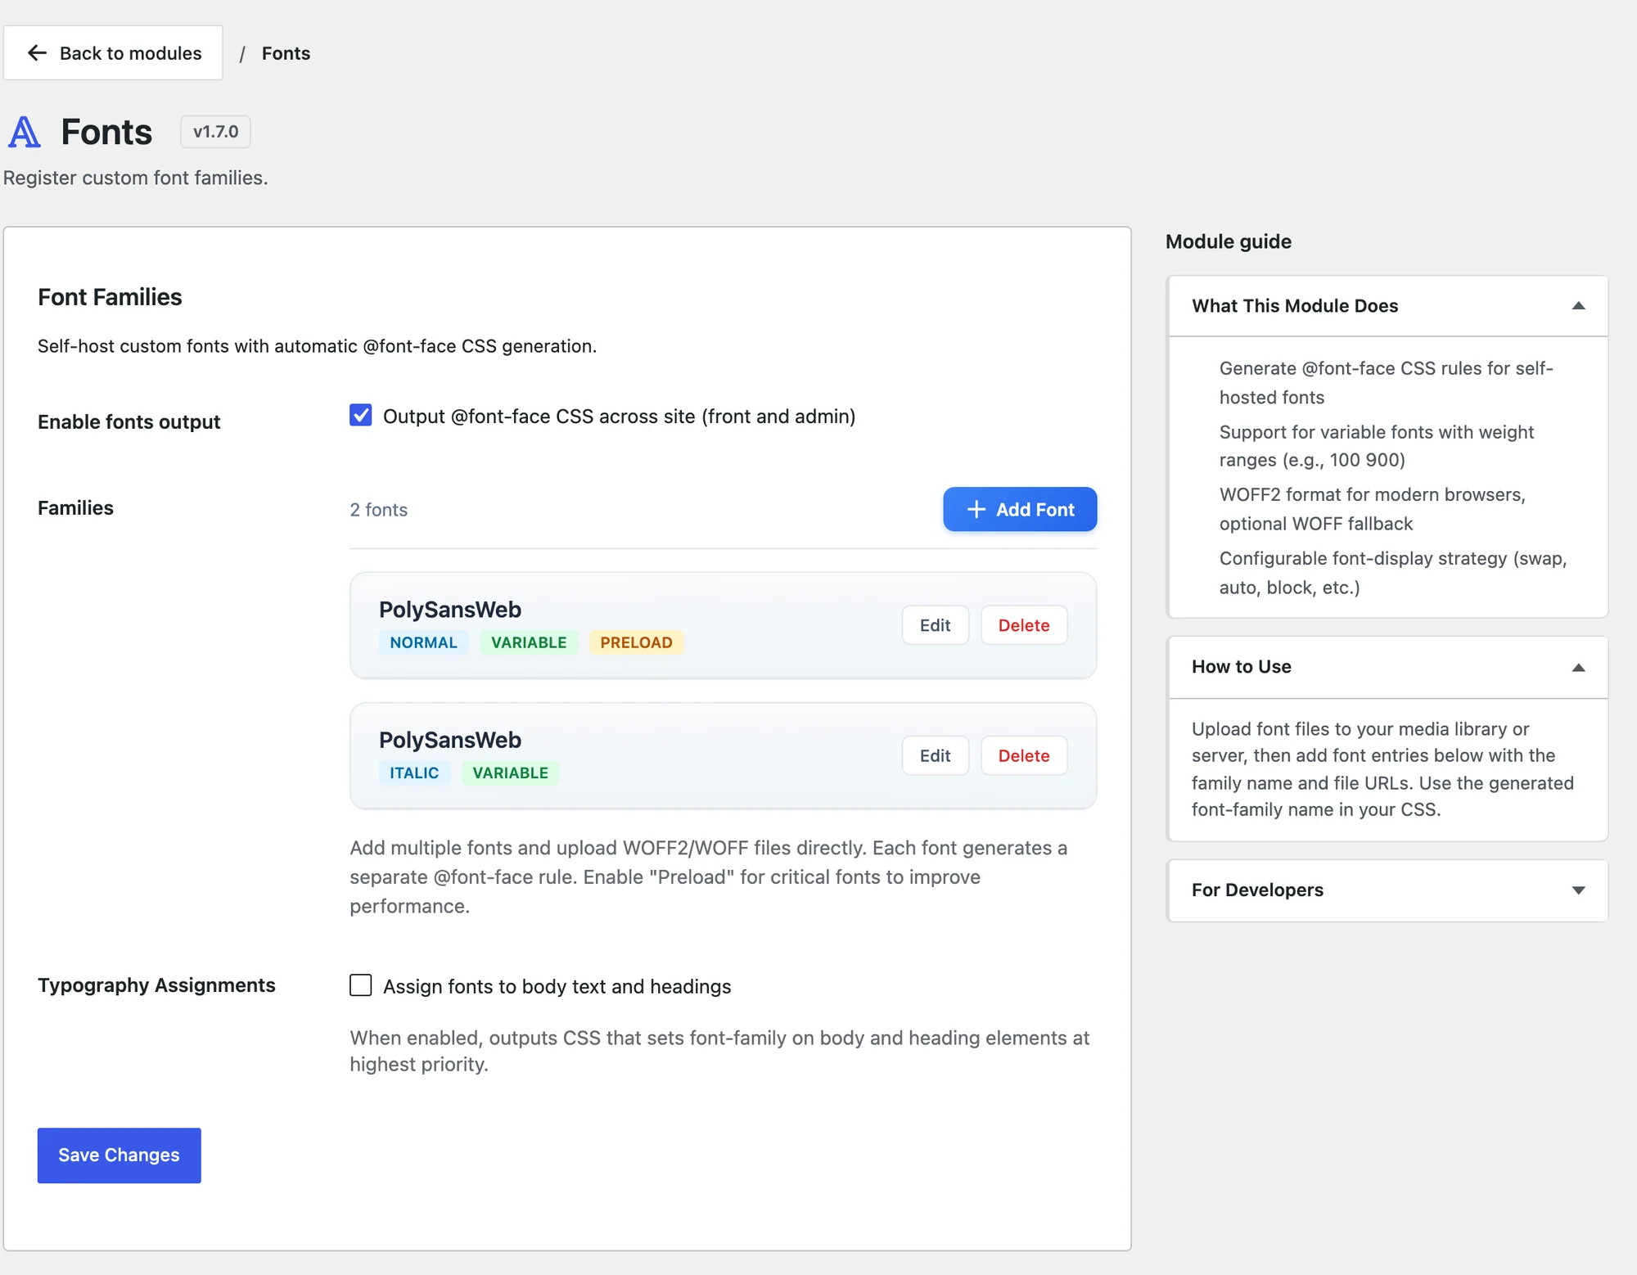Click the Add Font button label

click(x=1035, y=510)
